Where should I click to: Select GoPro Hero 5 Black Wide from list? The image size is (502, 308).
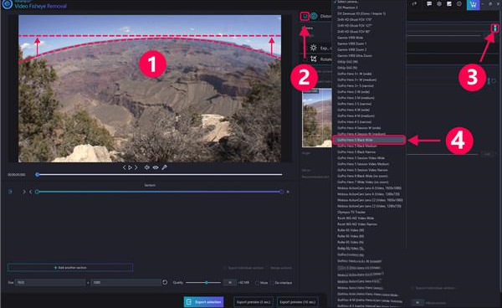point(369,140)
